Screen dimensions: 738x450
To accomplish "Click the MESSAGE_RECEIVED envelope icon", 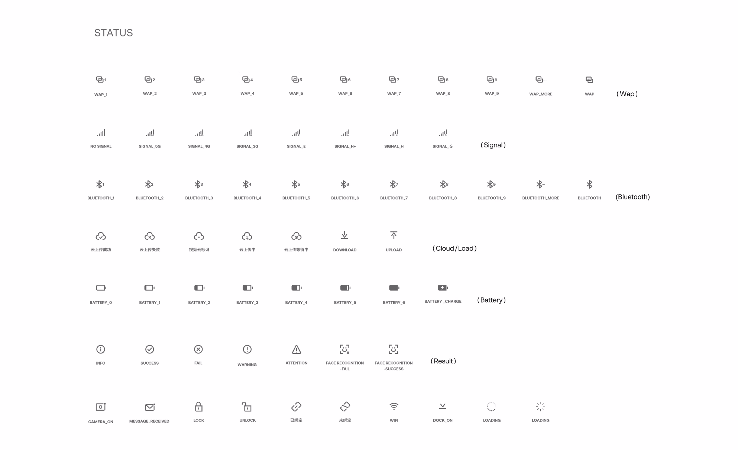I will (x=150, y=407).
